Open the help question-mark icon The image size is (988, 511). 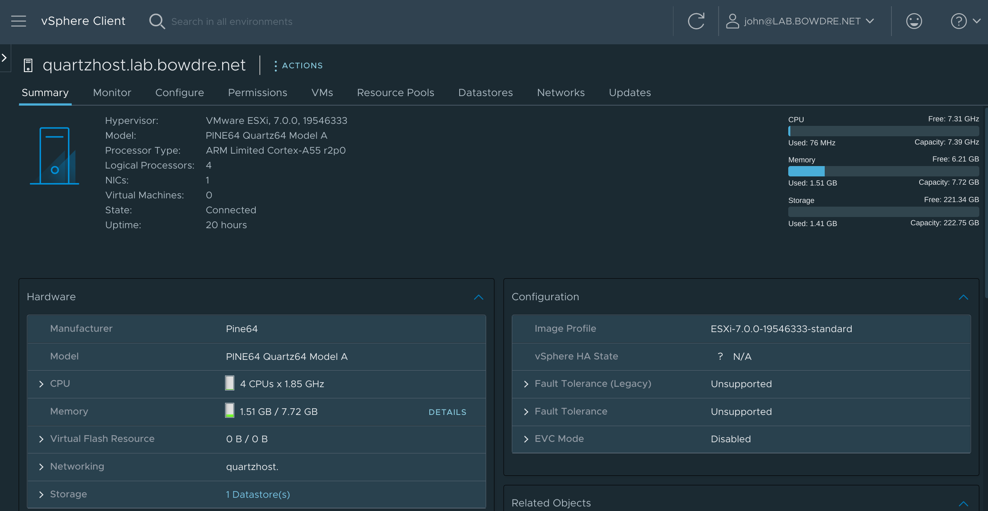click(959, 21)
